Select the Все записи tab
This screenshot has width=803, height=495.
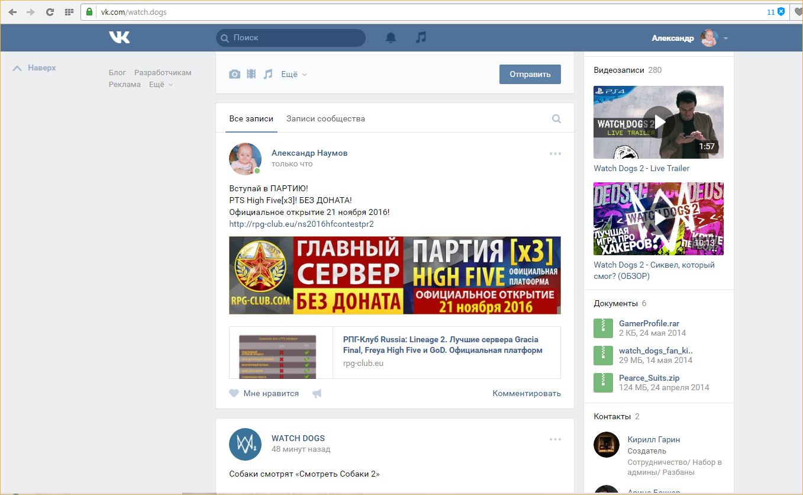(244, 118)
